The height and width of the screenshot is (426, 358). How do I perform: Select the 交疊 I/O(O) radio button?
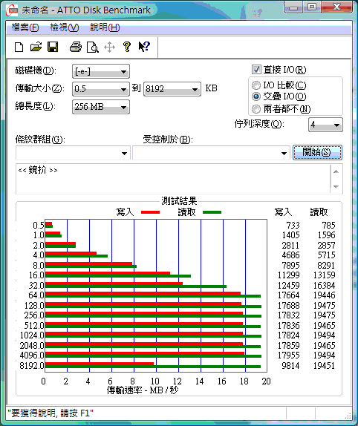pos(256,96)
